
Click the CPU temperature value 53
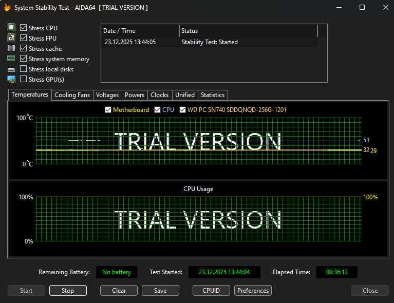(366, 140)
